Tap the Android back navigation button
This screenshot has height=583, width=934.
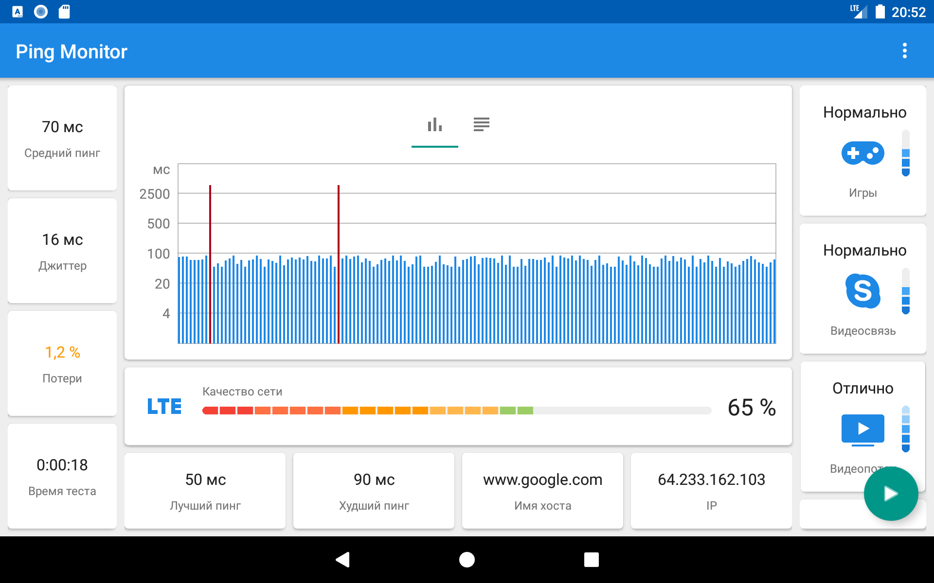pyautogui.click(x=342, y=560)
